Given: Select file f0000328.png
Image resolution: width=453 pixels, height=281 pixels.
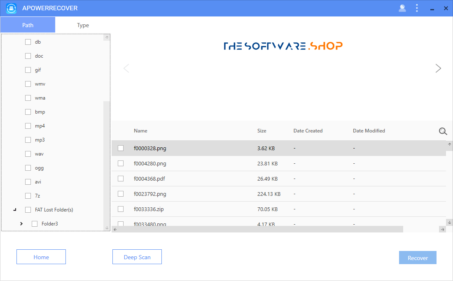Looking at the screenshot, I should point(279,148).
